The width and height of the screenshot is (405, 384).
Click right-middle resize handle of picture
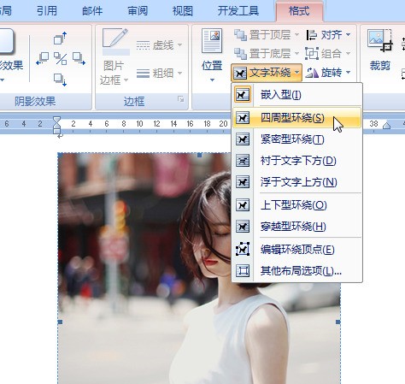coord(338,322)
